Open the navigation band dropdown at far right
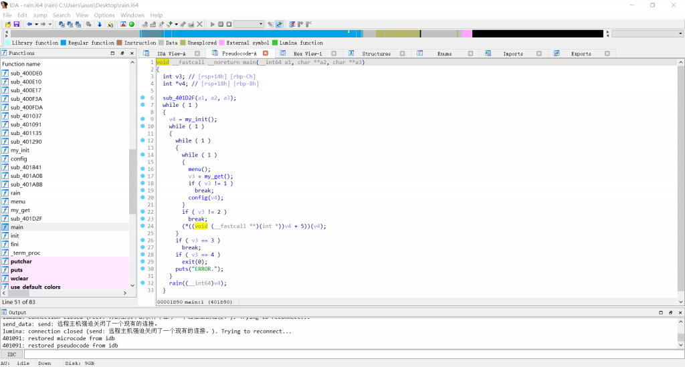Image resolution: width=685 pixels, height=367 pixels. click(x=680, y=33)
